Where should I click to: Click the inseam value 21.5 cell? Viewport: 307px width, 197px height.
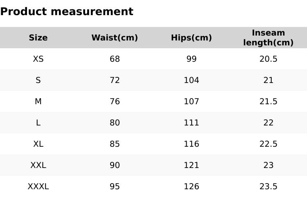click(269, 102)
